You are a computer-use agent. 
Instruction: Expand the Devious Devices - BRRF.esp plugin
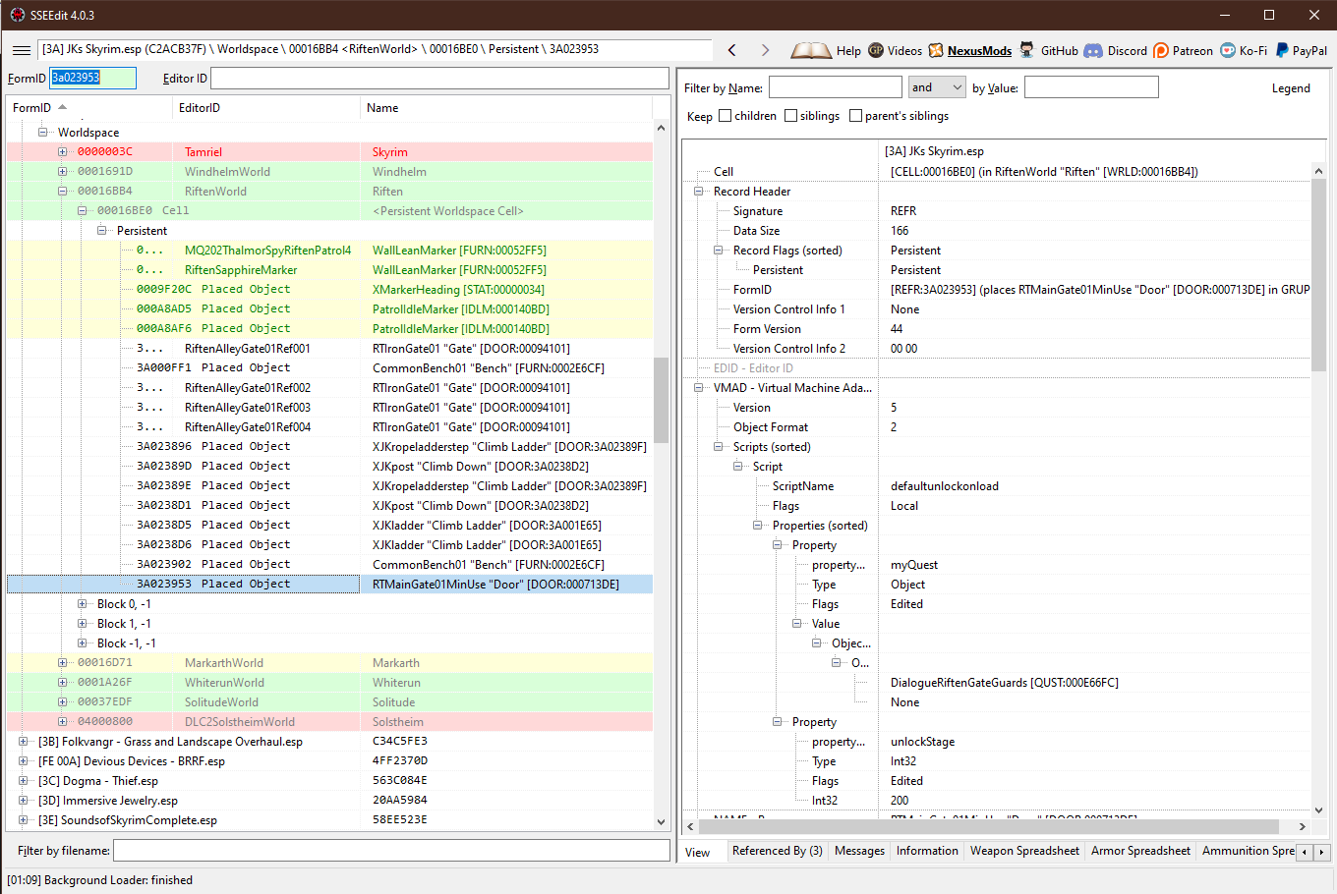coord(24,761)
